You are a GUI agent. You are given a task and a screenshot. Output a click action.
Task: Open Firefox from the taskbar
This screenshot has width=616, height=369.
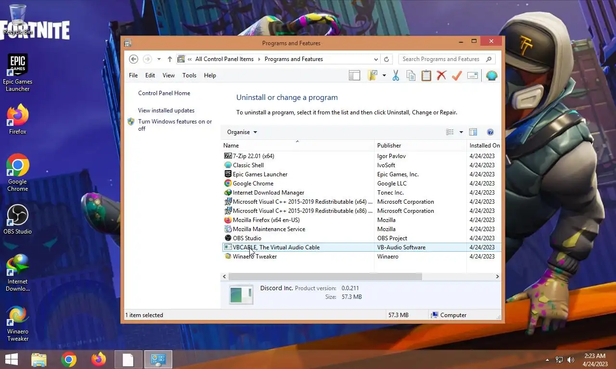99,359
